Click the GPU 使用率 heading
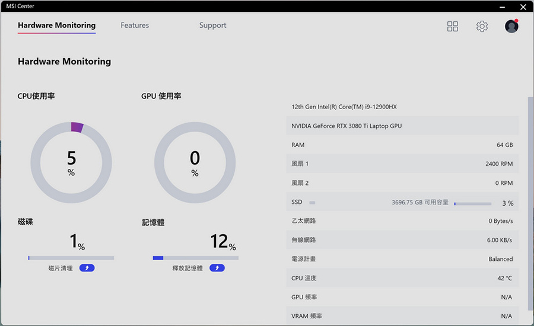 point(161,96)
